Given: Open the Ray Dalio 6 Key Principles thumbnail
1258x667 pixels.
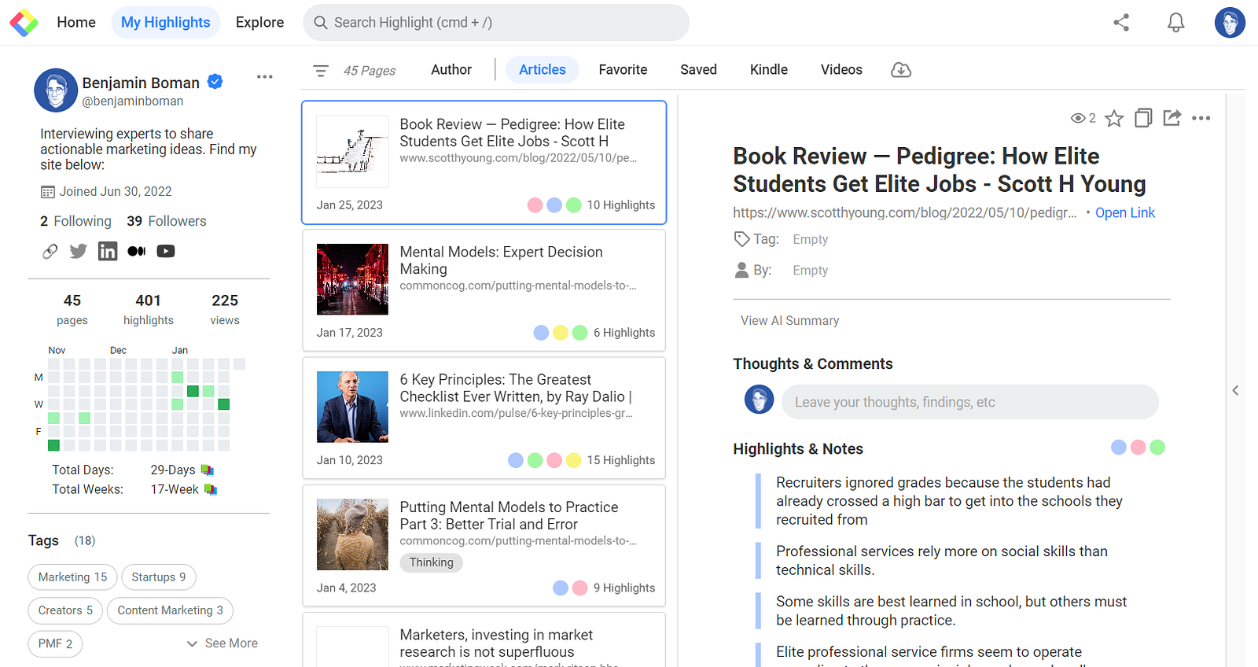Looking at the screenshot, I should click(x=352, y=407).
